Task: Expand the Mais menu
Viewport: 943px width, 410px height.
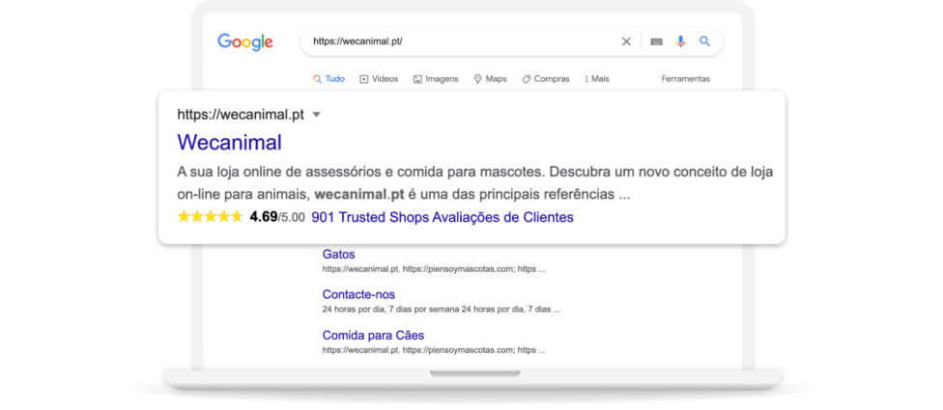Action: (x=596, y=79)
